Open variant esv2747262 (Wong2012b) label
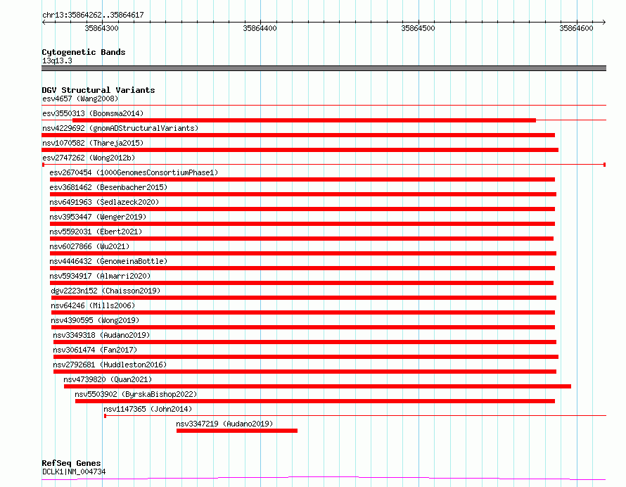Image resolution: width=626 pixels, height=487 pixels. pos(89,158)
